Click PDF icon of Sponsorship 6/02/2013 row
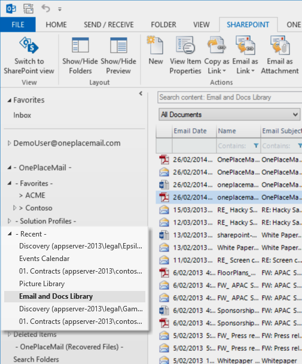This screenshot has height=364, width=302. coord(164,323)
